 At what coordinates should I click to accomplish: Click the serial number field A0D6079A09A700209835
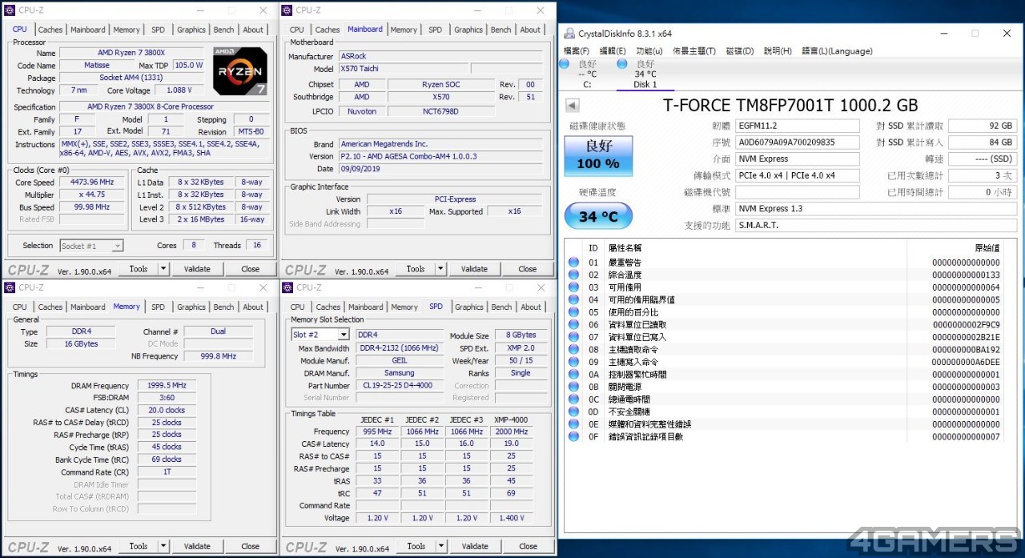797,143
